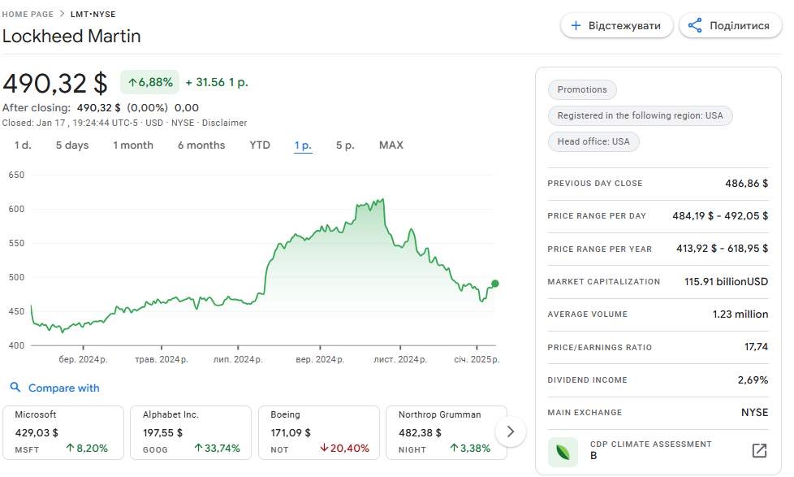Open the Boeing comparison card

point(319,432)
